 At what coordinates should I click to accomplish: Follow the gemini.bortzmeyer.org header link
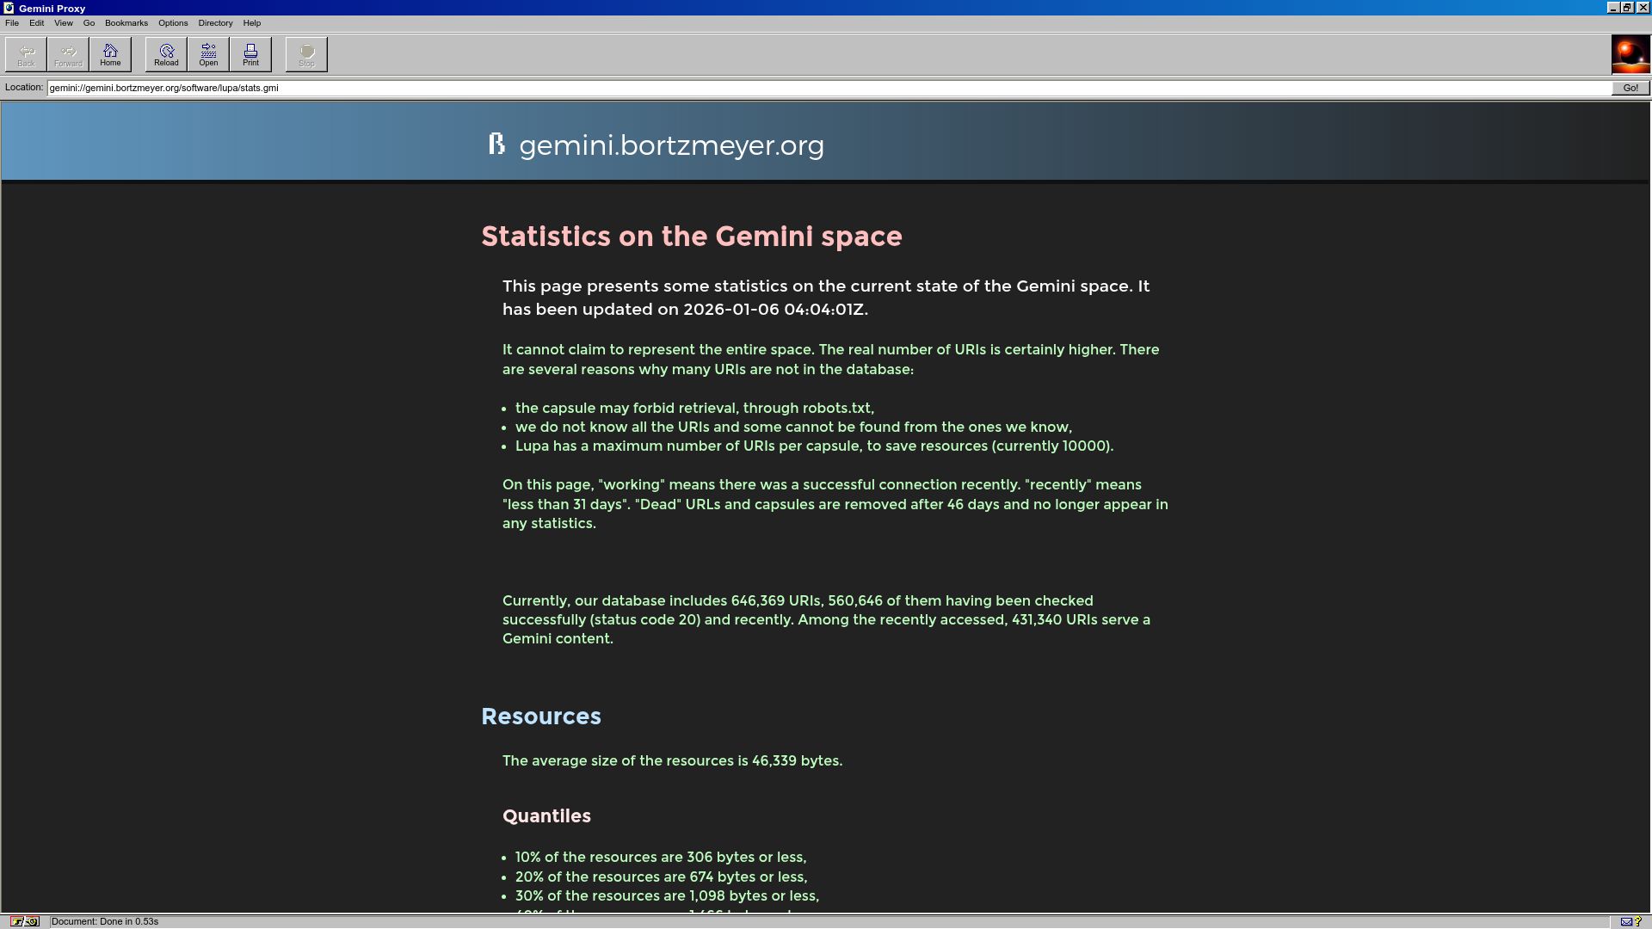pos(671,145)
